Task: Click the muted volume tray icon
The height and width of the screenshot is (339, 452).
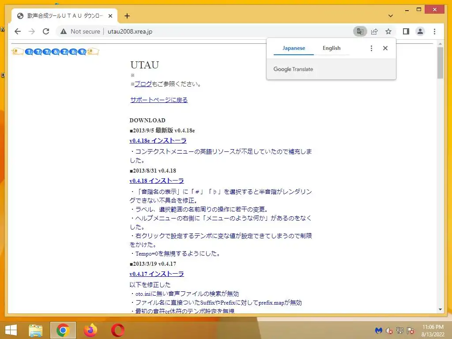Action: (x=389, y=331)
